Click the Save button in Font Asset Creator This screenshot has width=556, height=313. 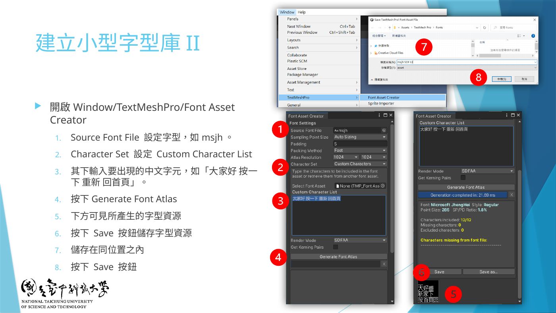pyautogui.click(x=439, y=272)
